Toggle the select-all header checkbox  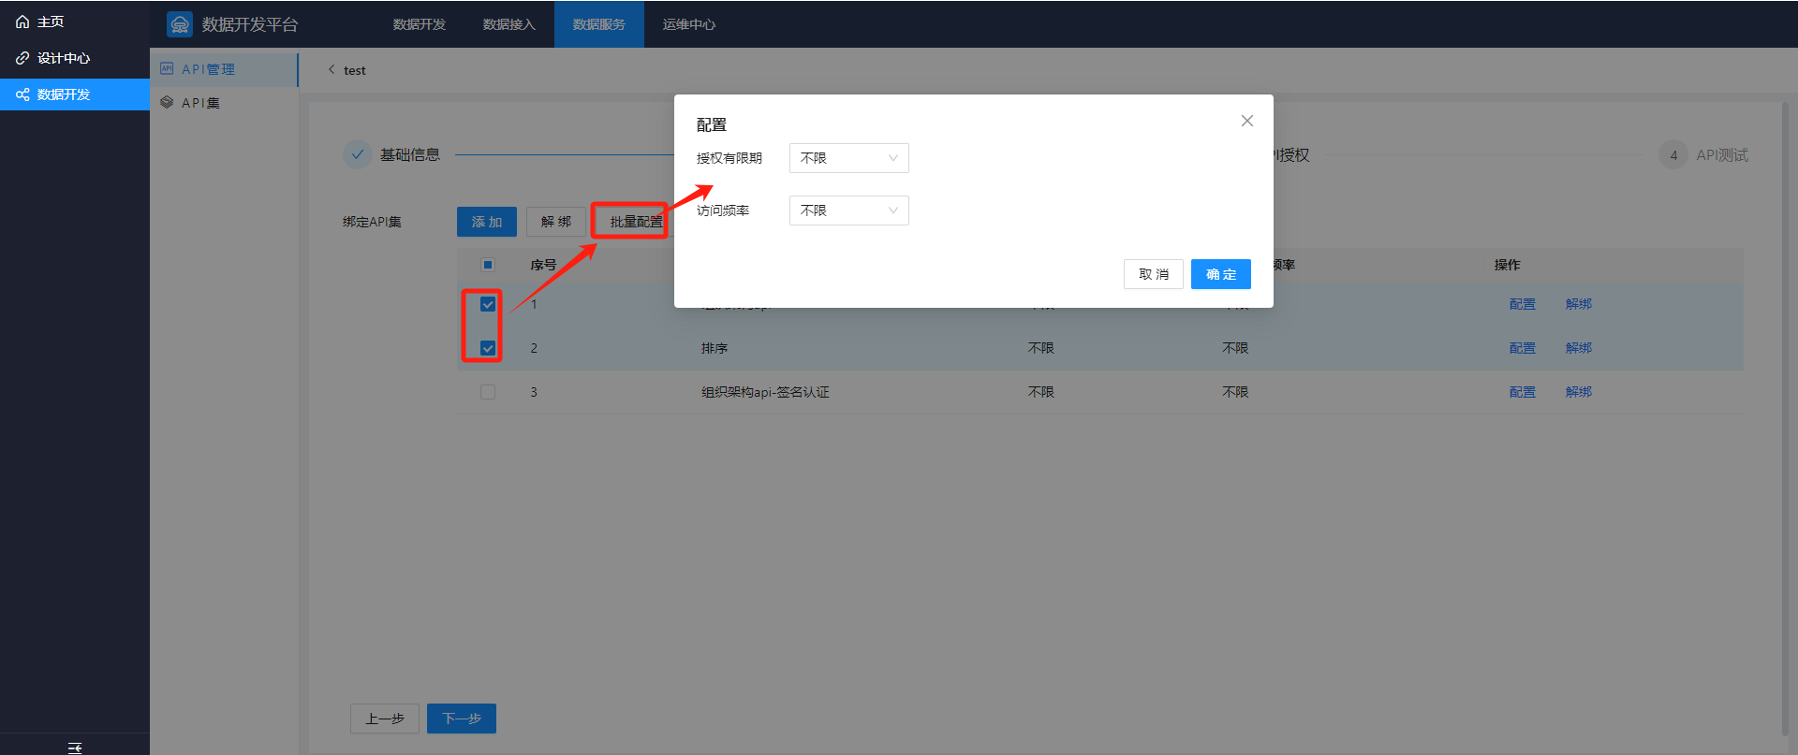(488, 265)
